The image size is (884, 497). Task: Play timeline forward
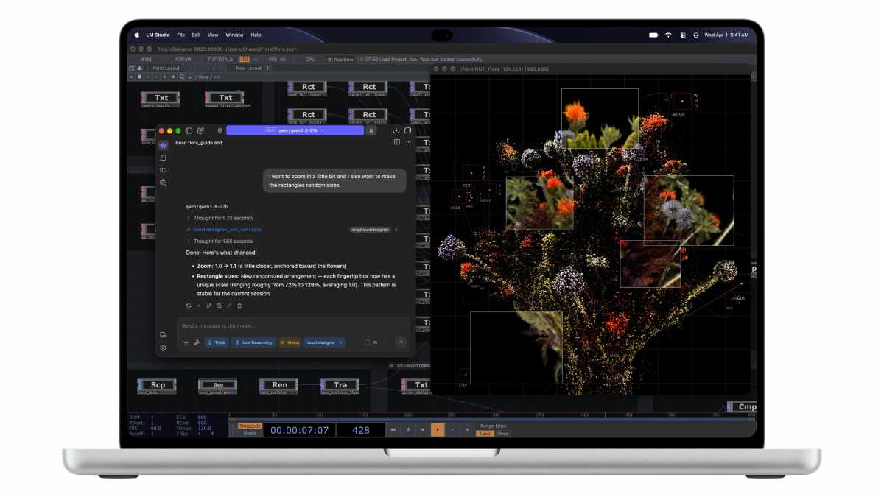[x=438, y=429]
